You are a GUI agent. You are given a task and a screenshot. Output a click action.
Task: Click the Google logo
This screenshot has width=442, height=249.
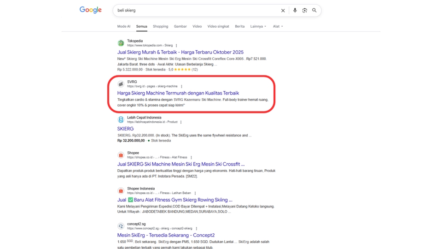90,10
